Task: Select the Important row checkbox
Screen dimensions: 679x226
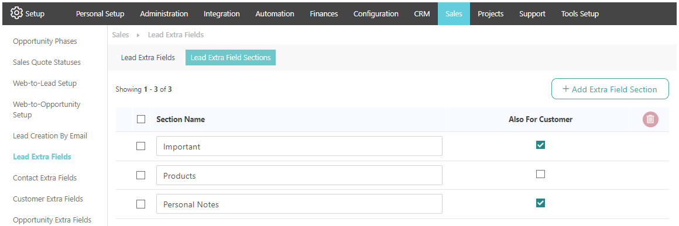Action: (x=140, y=146)
